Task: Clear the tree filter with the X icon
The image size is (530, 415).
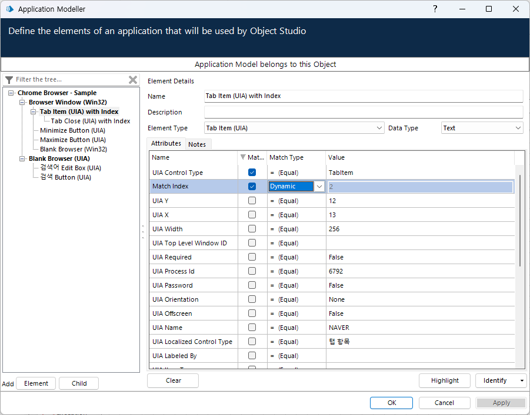Action: [133, 80]
